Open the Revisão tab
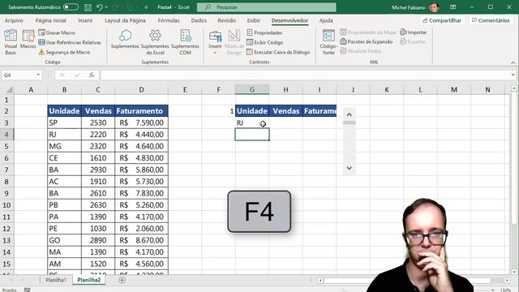This screenshot has height=292, width=519. tap(227, 20)
